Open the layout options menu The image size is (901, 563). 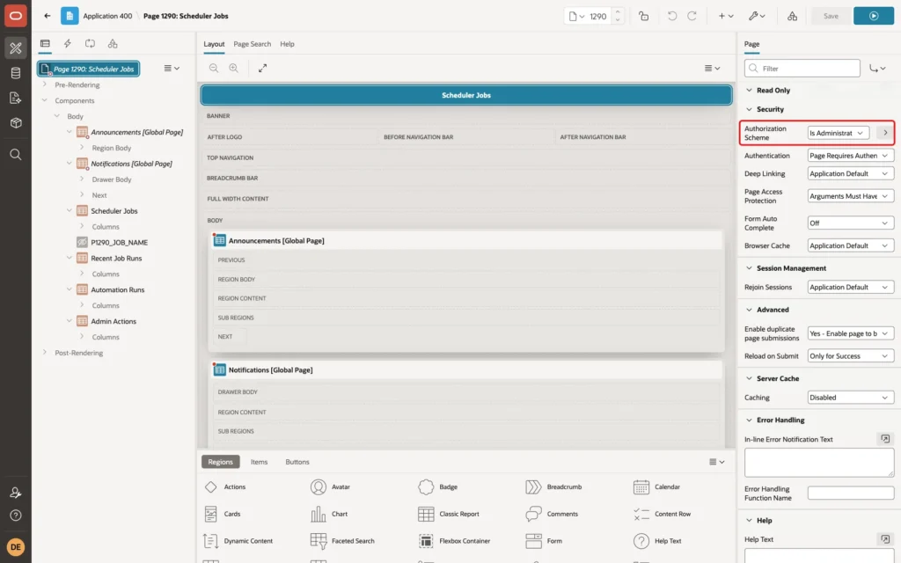(712, 69)
